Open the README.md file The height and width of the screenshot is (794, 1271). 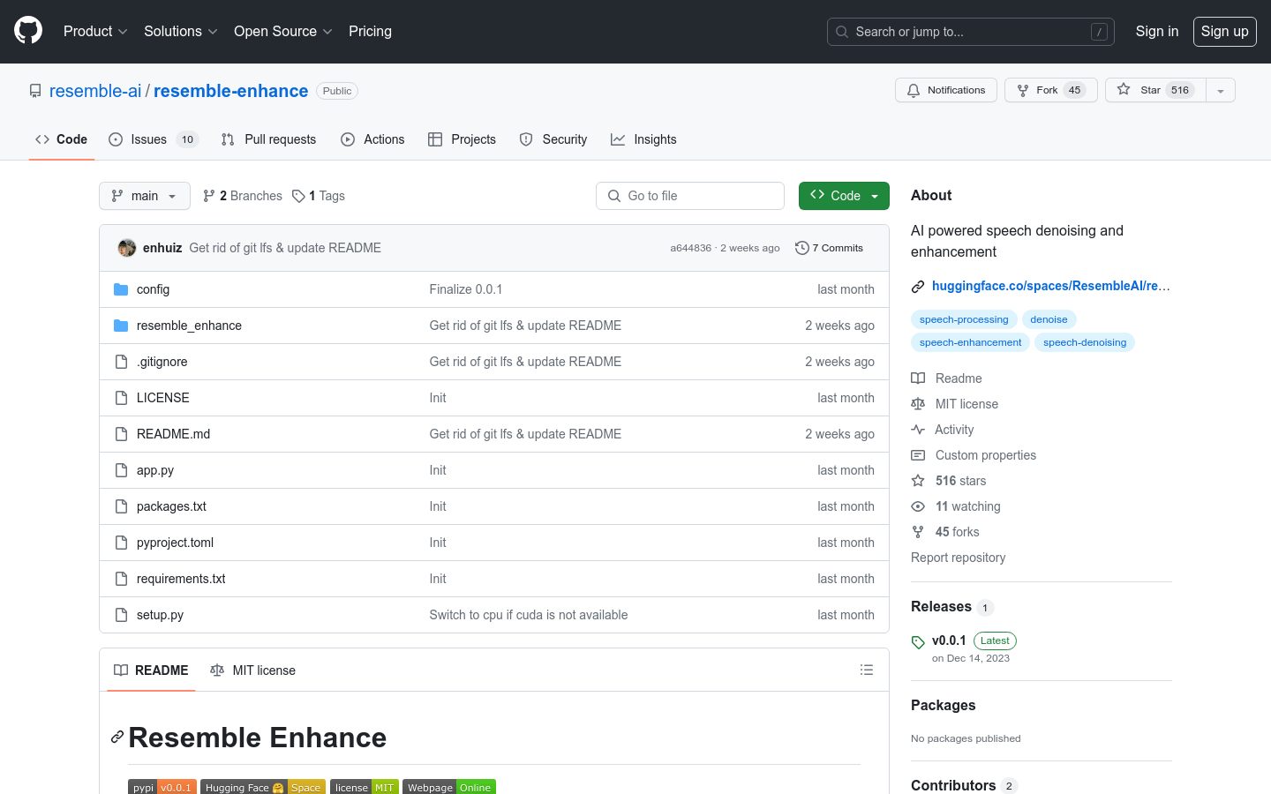173,434
